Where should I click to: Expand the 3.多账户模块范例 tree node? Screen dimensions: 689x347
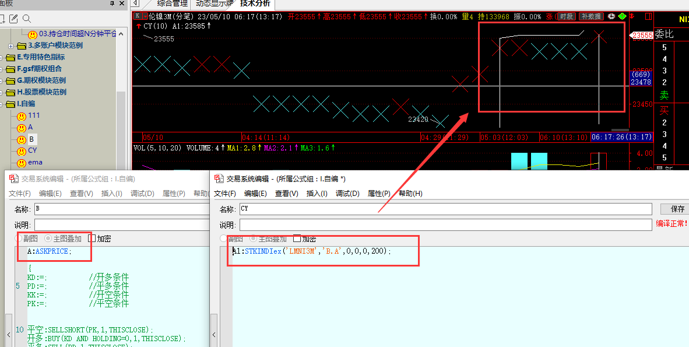pos(11,45)
